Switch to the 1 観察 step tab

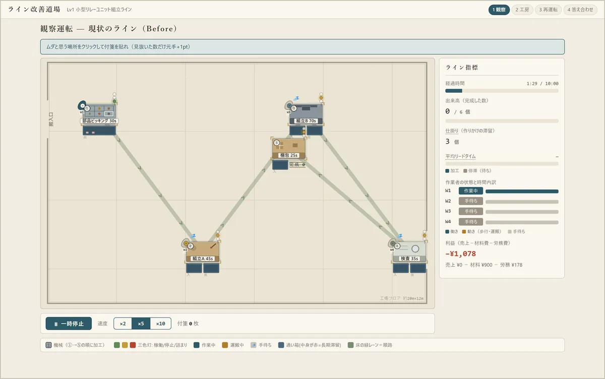click(499, 10)
